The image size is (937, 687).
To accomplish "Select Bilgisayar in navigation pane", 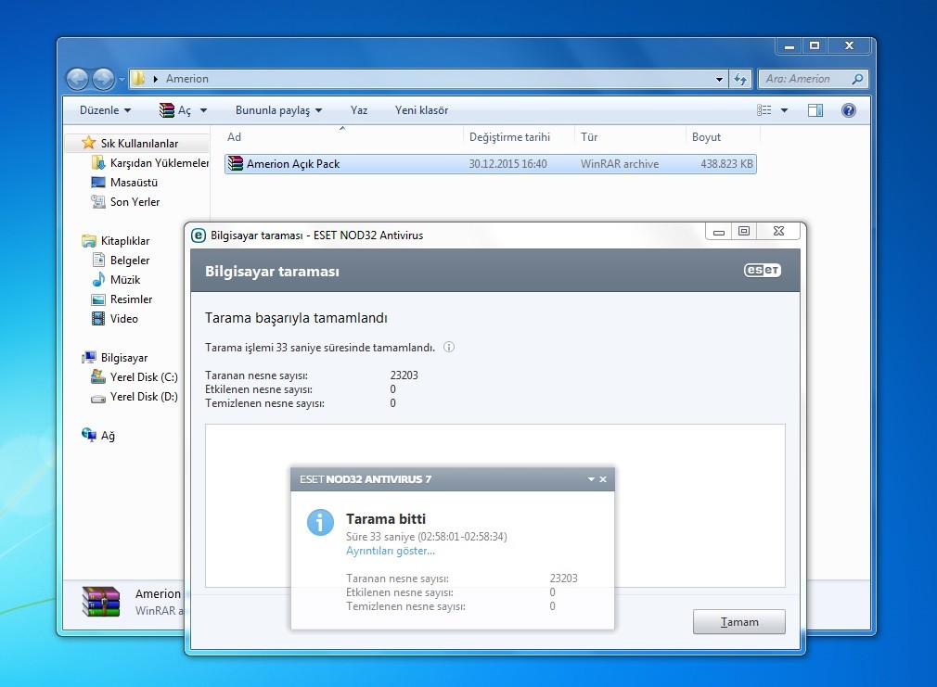I will pyautogui.click(x=124, y=358).
